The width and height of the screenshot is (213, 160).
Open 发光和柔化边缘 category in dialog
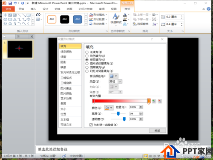pyautogui.click(x=70, y=73)
